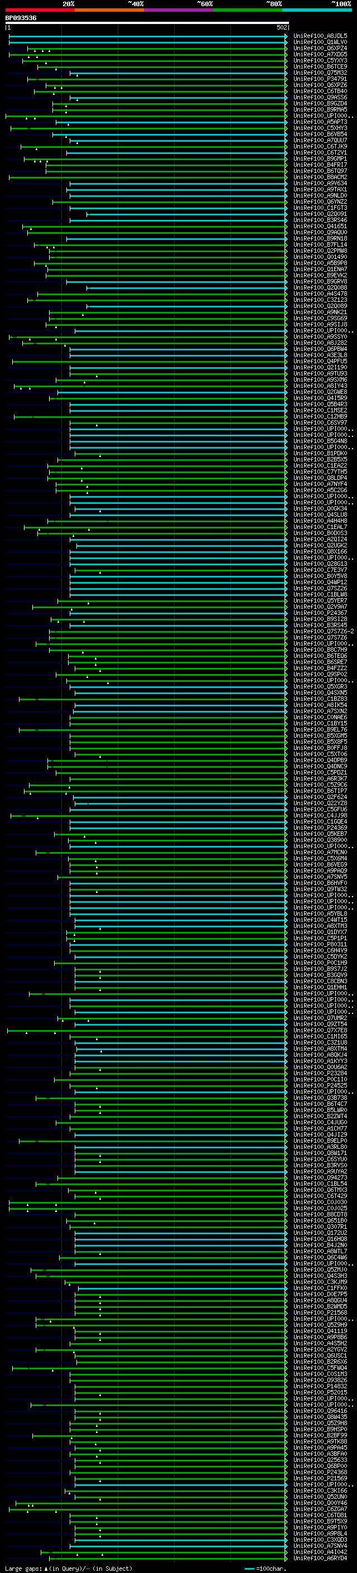357x1573 pixels.
Task: Click the orange ~40% identity color segment
Action: tap(109, 10)
